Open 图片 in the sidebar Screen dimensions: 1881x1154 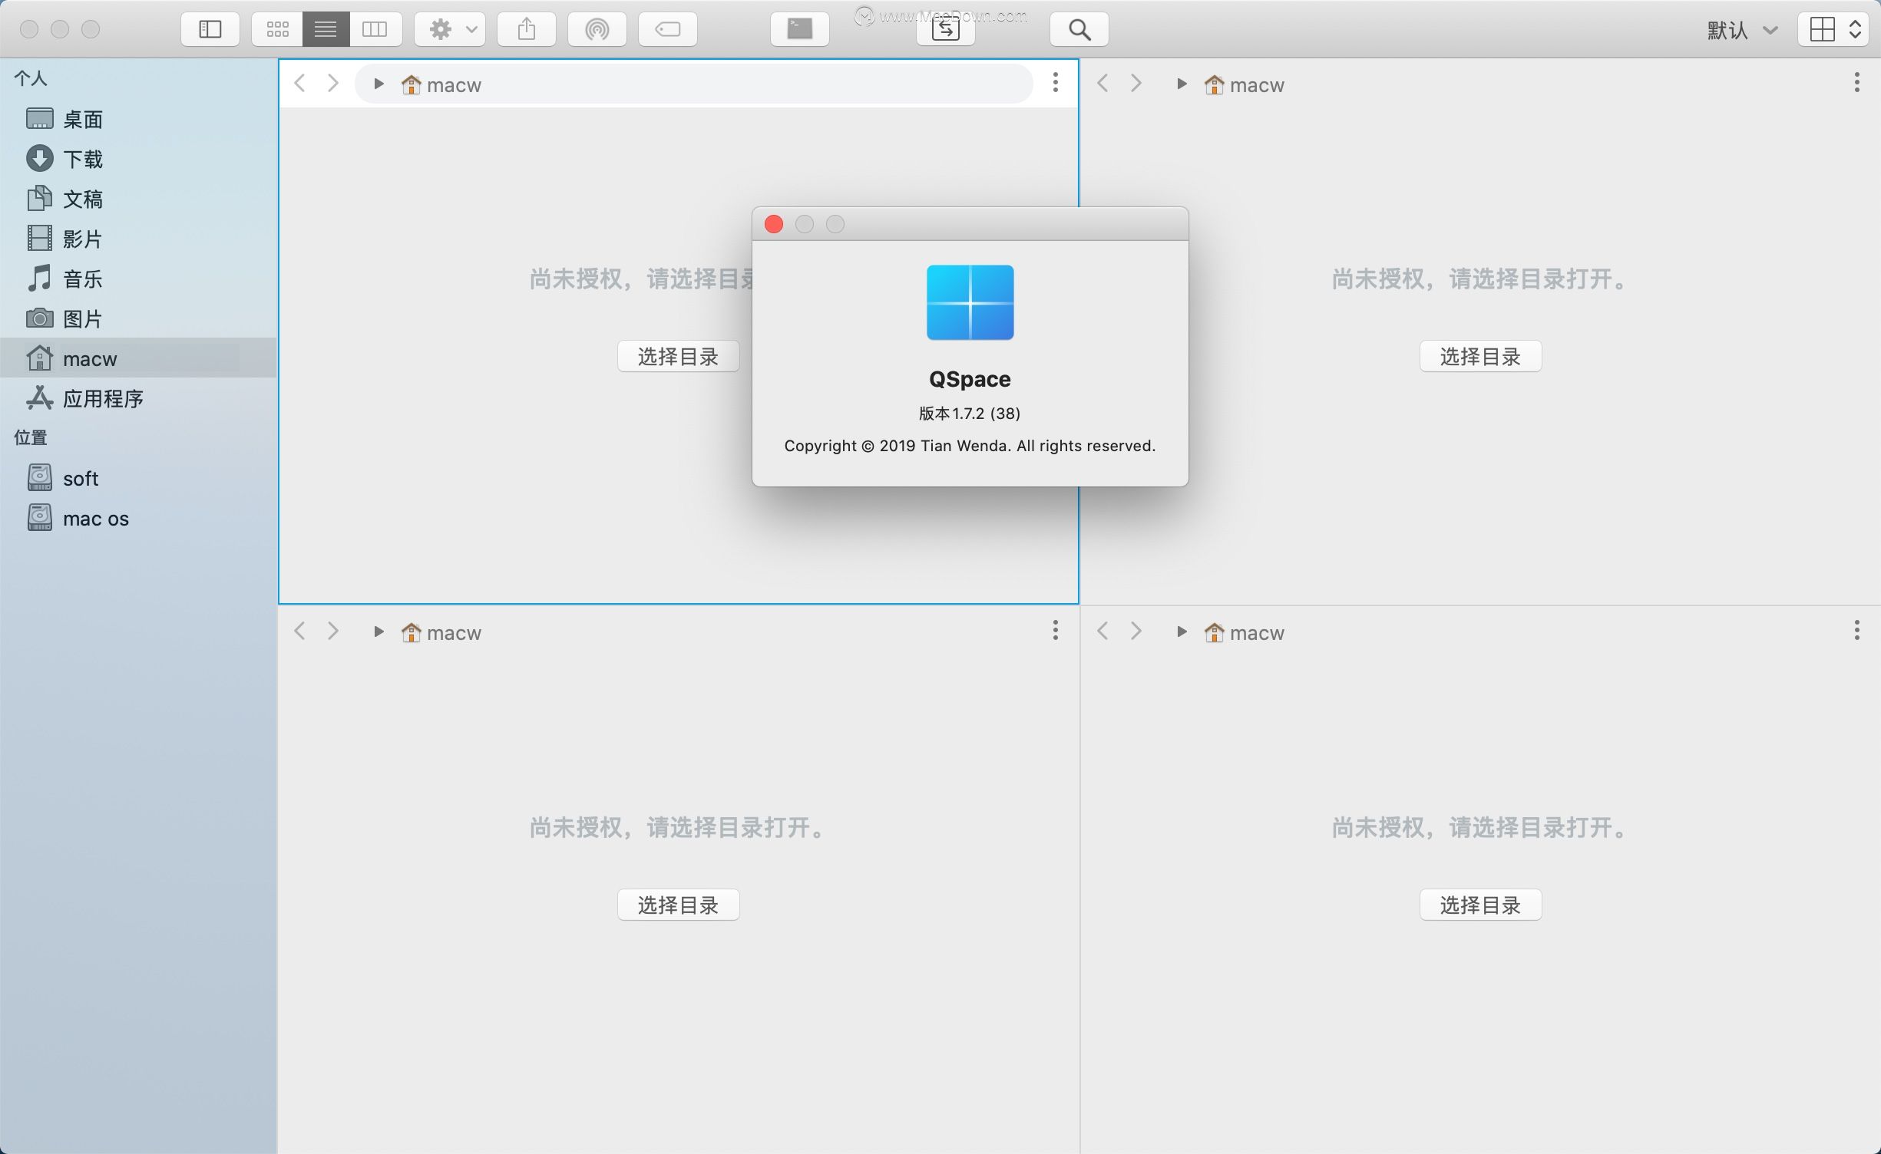pyautogui.click(x=138, y=318)
